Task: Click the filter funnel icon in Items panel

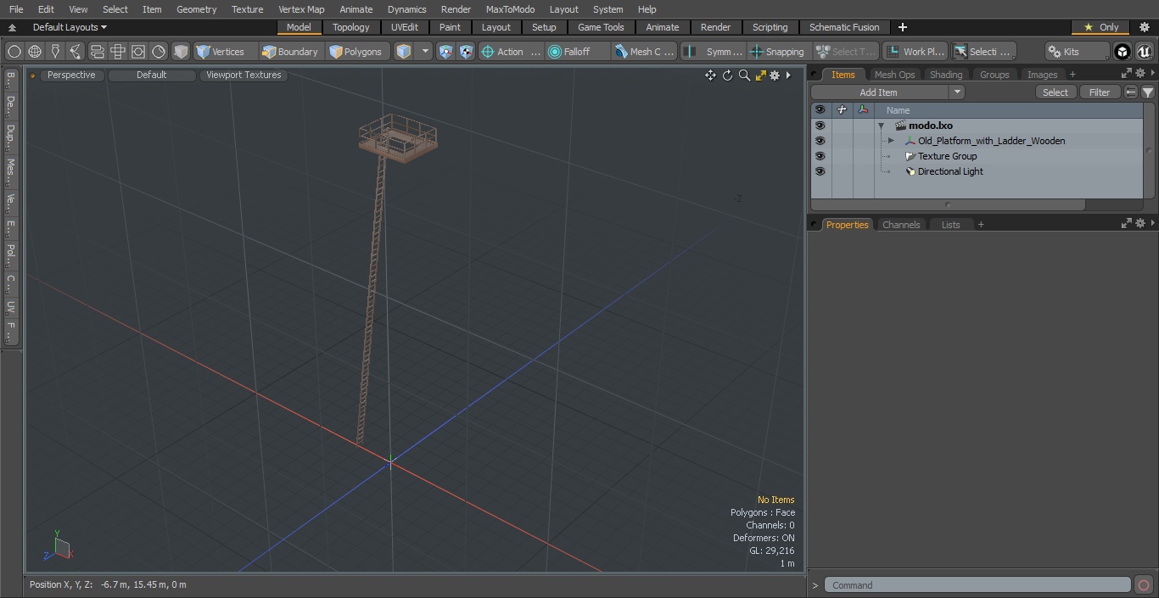Action: coord(1148,92)
